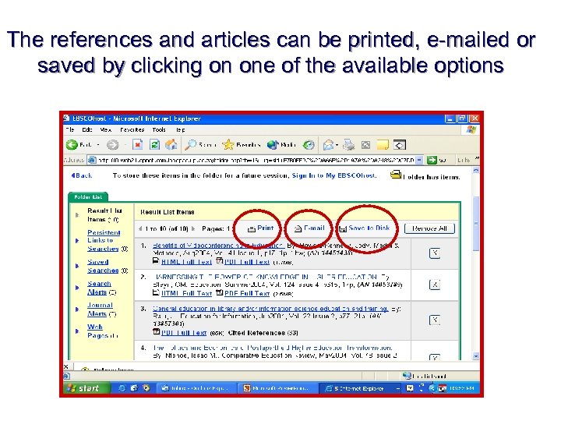The image size is (561, 421).
Task: Open the title link of result 2
Action: (x=265, y=277)
